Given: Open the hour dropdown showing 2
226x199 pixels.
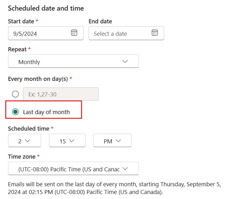Looking at the screenshot, I should point(25,141).
